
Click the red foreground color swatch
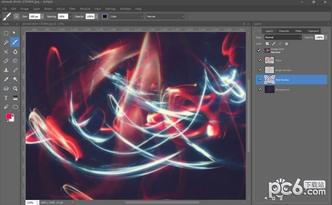point(8,116)
